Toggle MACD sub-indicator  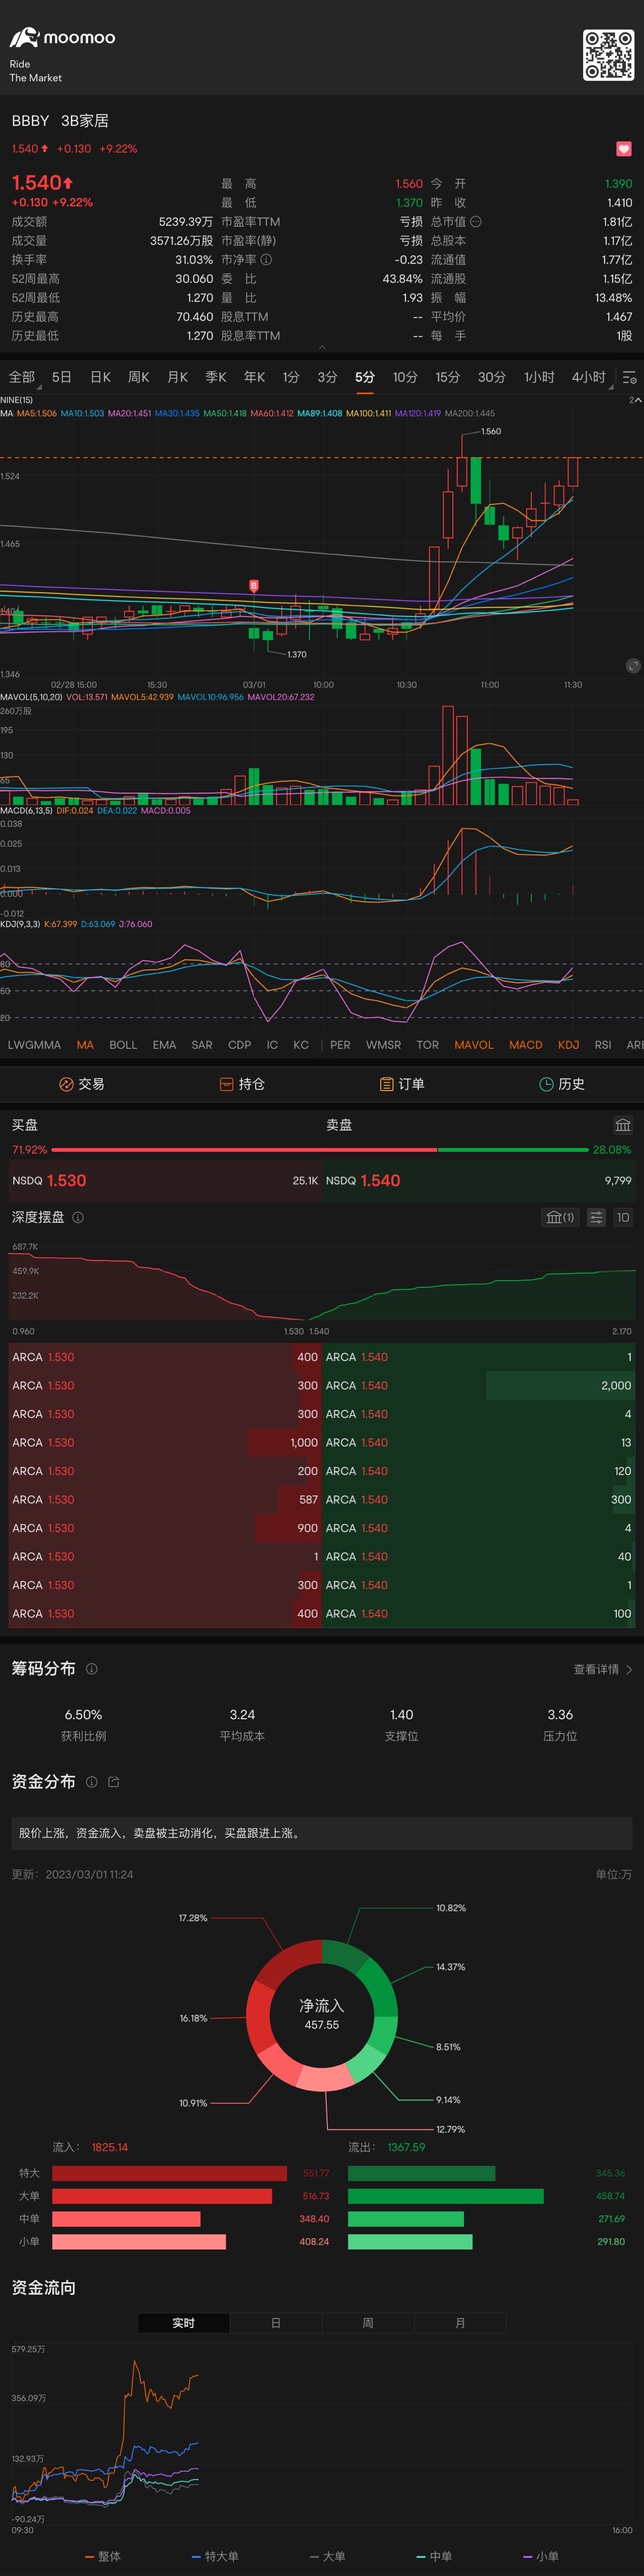tap(526, 1045)
